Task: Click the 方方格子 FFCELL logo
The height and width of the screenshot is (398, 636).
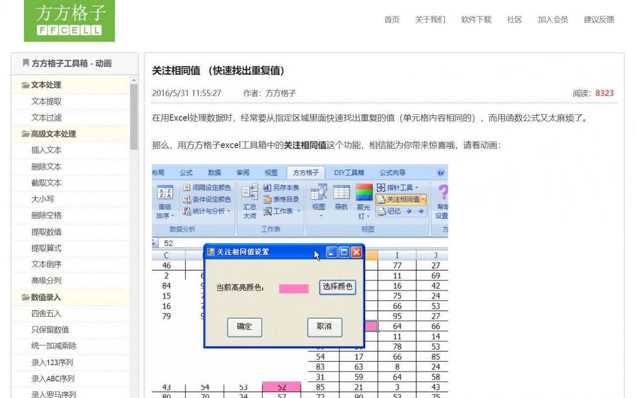Action: (69, 20)
